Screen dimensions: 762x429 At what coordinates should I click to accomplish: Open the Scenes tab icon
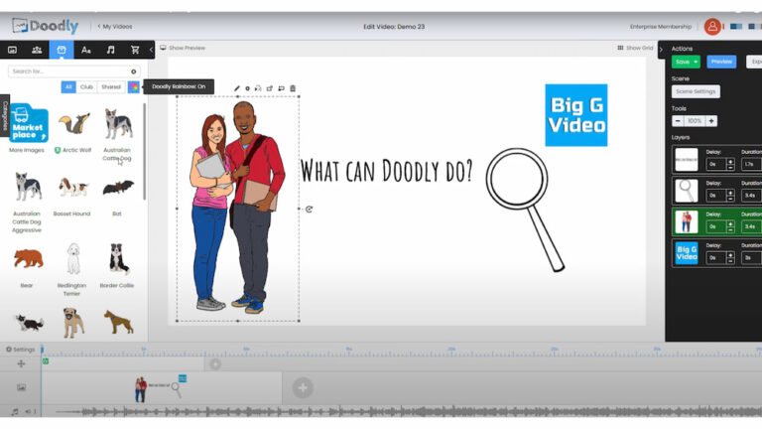(x=12, y=49)
